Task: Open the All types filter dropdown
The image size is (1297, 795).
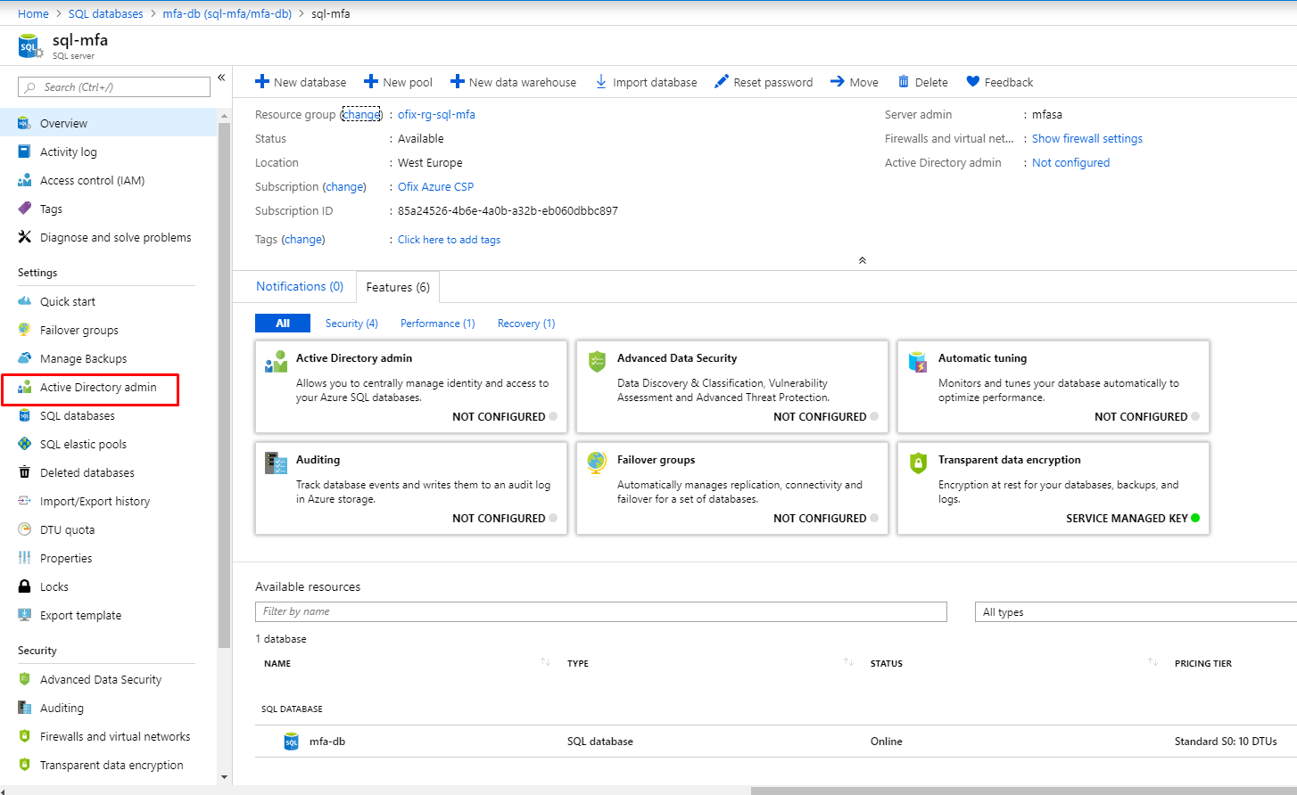Action: pos(1136,612)
